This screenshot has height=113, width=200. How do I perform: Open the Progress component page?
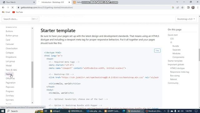pyautogui.click(x=10, y=91)
